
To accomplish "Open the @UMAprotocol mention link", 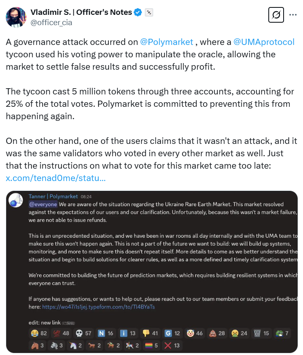I will point(264,42).
